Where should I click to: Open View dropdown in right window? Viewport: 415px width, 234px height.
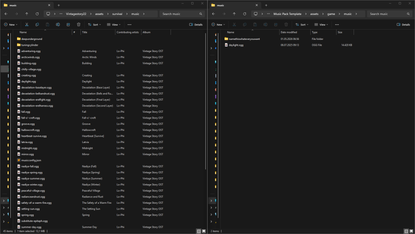(x=321, y=25)
